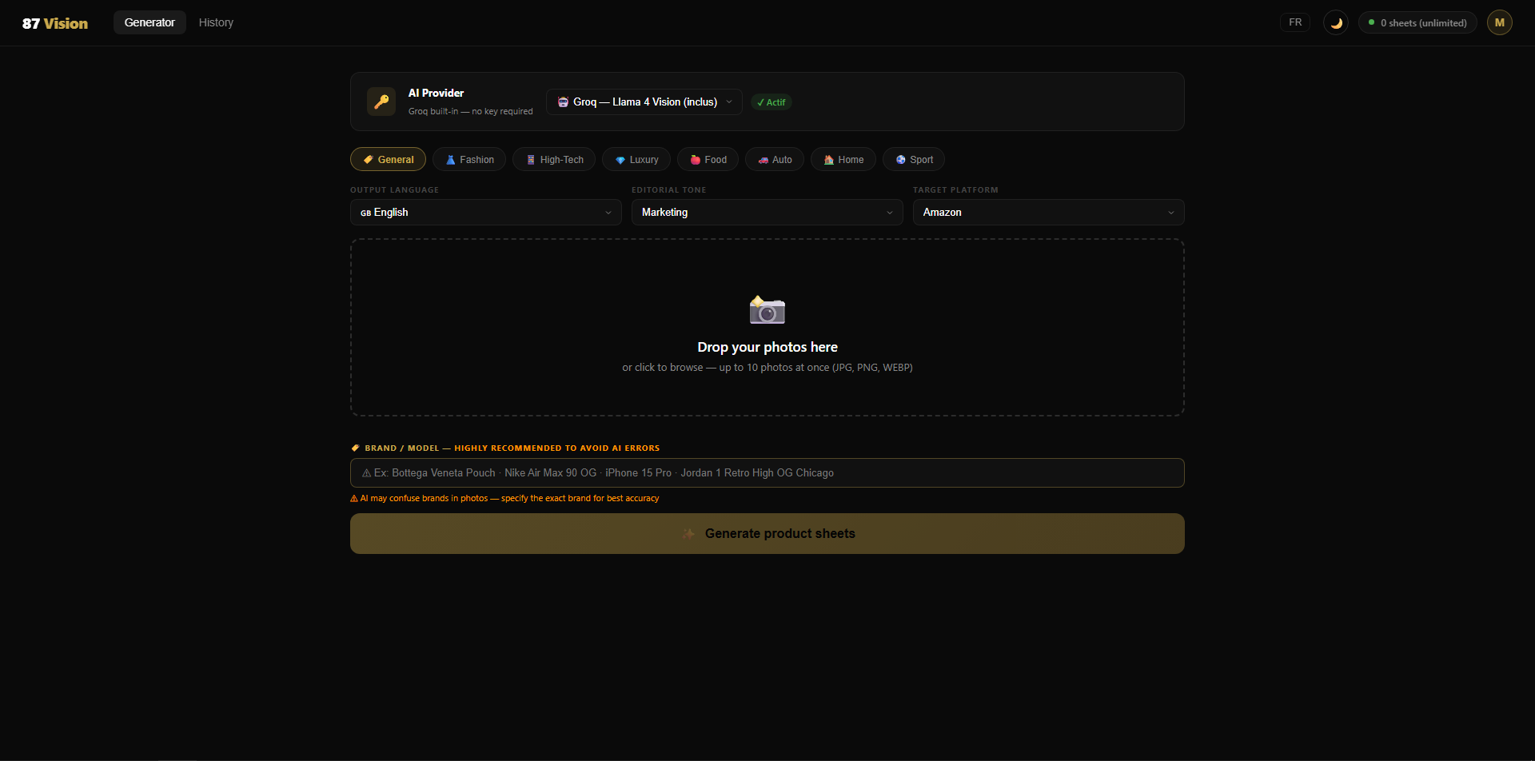This screenshot has height=761, width=1535.
Task: Select the Fashion category chip
Action: (x=469, y=159)
